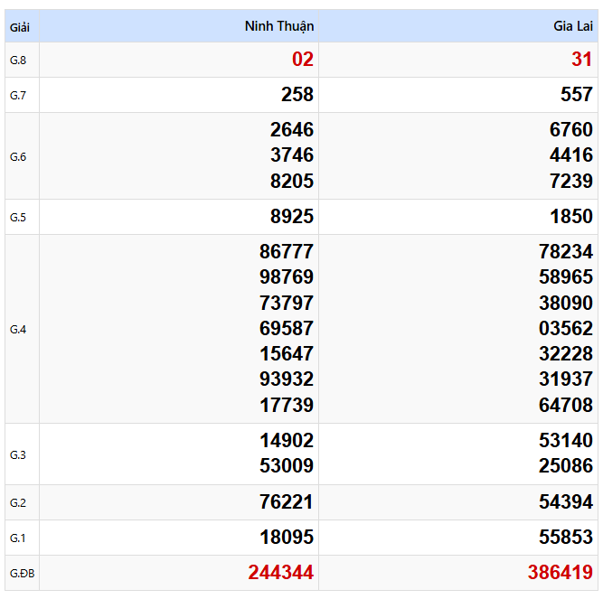Select Gia Lai G.2 number 54394

click(566, 501)
